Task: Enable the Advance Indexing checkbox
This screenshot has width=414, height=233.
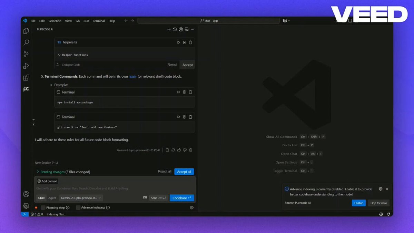Action: pos(78,207)
